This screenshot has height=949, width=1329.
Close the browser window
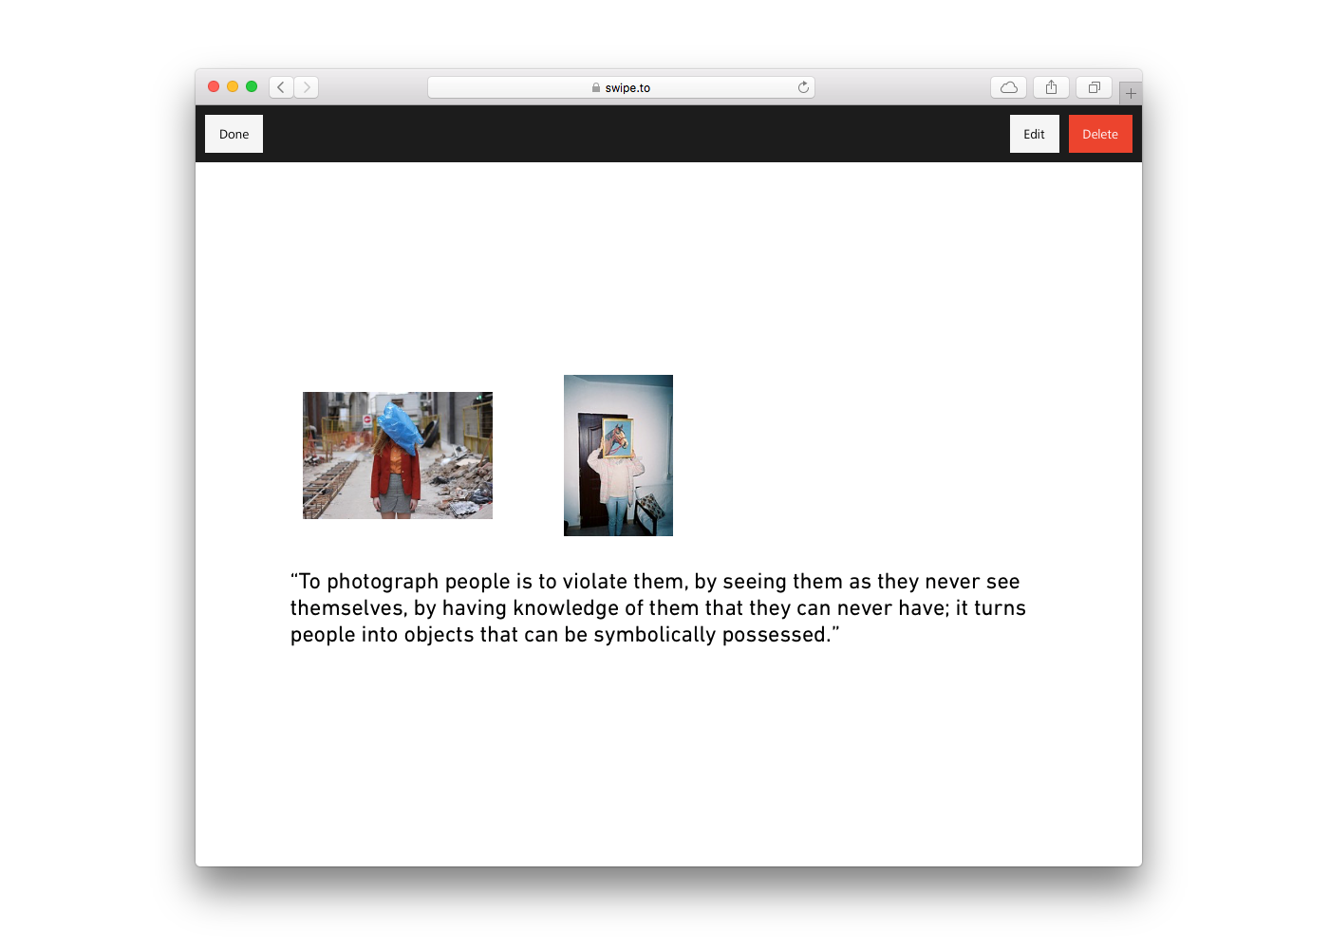pos(214,86)
